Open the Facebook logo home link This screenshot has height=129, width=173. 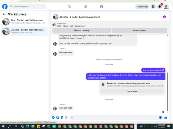5,7
